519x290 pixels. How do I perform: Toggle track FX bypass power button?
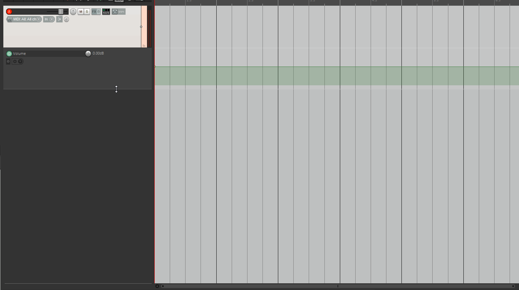(98, 12)
